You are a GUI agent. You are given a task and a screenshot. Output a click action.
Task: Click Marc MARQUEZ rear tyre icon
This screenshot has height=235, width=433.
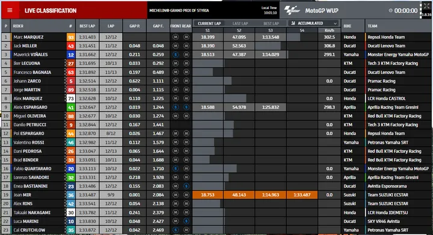coord(186,37)
